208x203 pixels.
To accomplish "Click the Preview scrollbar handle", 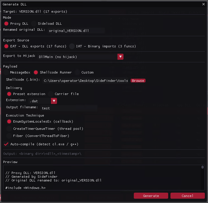I will pyautogui.click(x=203, y=167).
